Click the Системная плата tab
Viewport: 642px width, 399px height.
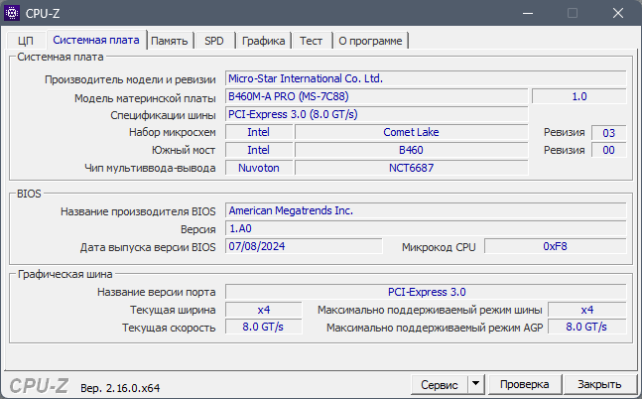coord(96,40)
